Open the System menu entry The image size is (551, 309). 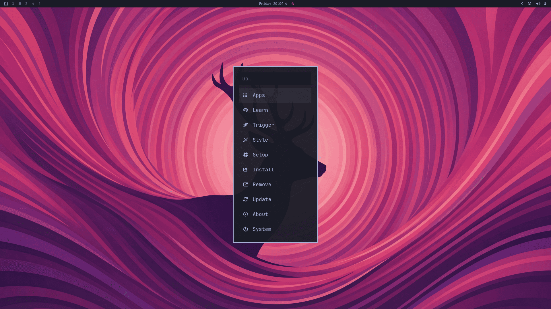point(275,229)
